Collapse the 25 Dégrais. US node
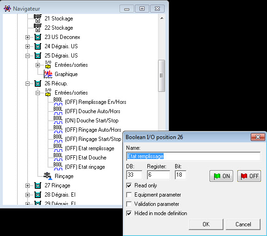The height and width of the screenshot is (236, 267). [x=27, y=56]
